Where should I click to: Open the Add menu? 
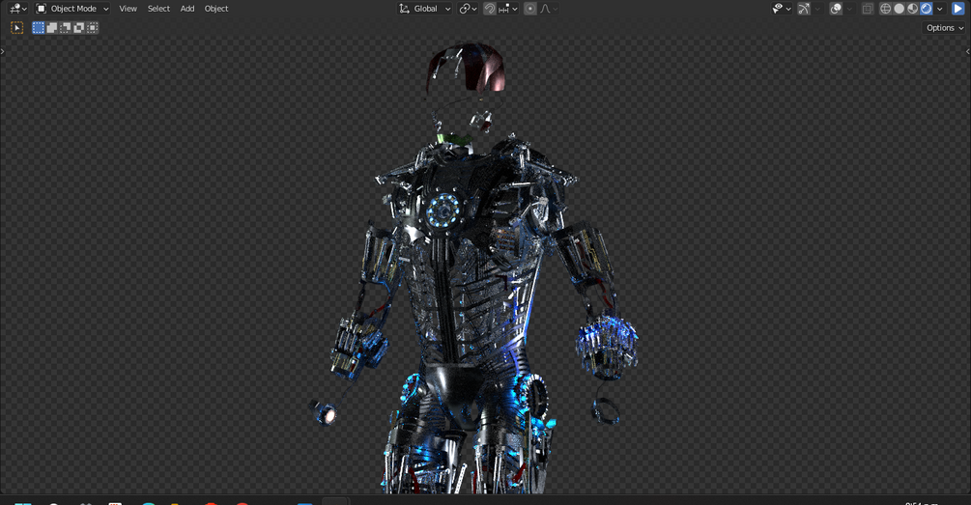[x=187, y=9]
